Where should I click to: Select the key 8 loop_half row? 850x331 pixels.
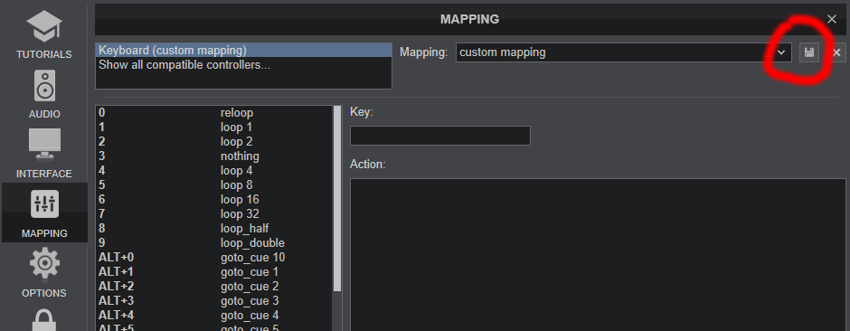[214, 228]
